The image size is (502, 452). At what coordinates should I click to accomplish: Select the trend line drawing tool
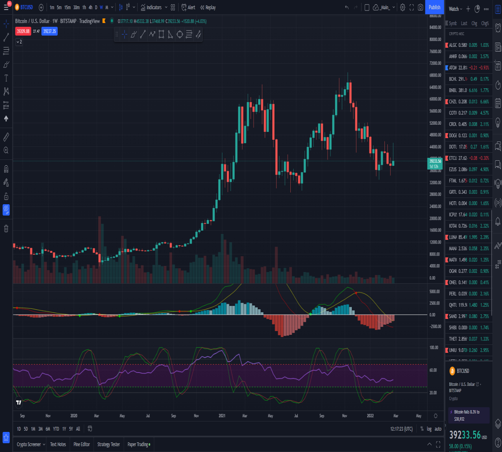coord(6,37)
